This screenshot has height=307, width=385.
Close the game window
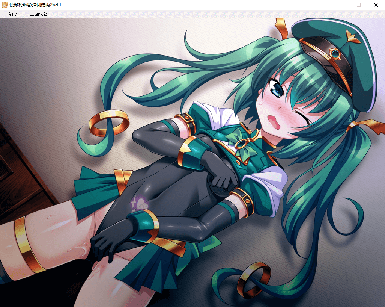(376, 5)
